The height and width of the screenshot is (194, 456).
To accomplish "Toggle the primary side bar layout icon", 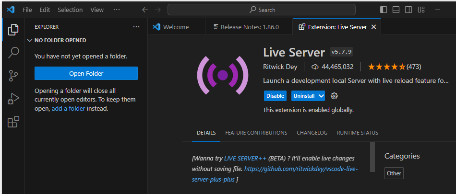I will pos(384,10).
